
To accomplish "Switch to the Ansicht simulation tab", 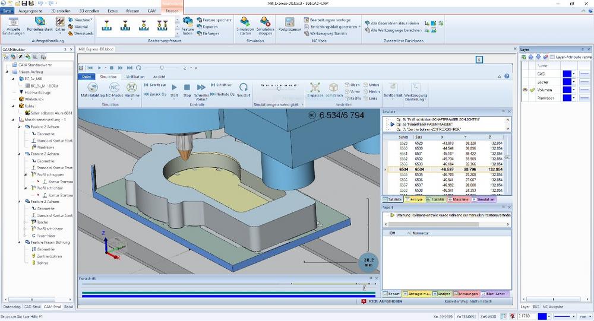I will [159, 77].
